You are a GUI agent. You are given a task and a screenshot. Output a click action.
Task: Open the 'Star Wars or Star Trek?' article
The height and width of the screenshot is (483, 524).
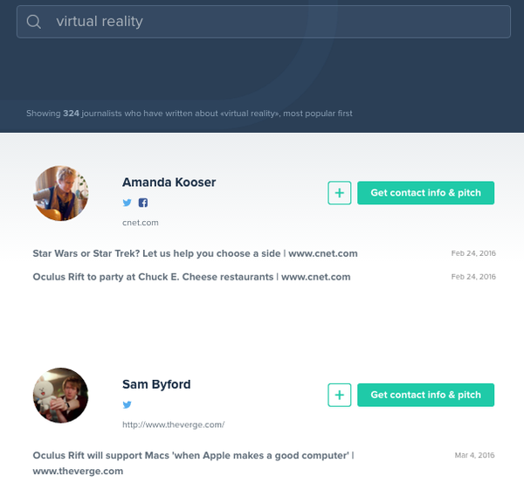pyautogui.click(x=195, y=253)
